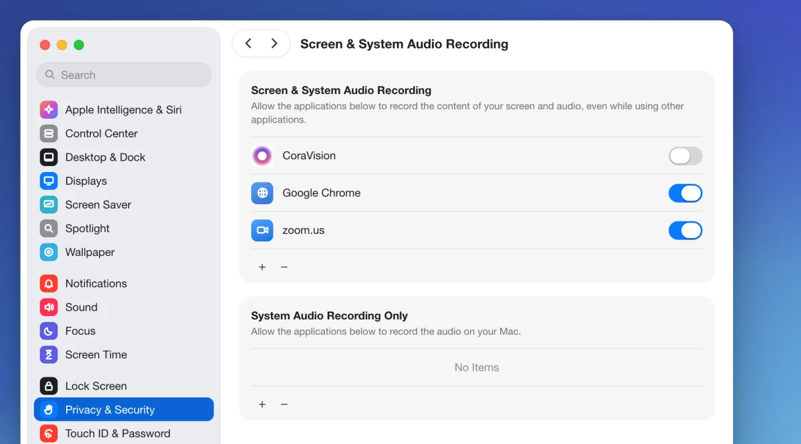The width and height of the screenshot is (801, 444).
Task: Click the magnifying glass in Search field
Action: (x=50, y=75)
